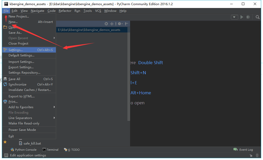The height and width of the screenshot is (160, 263).
Task: Click the project path E:\kbe\kbengine\kbengine_demos_assets
Action: [89, 30]
